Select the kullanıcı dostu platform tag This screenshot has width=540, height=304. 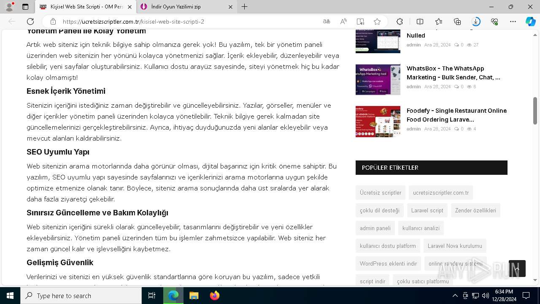coord(388,246)
